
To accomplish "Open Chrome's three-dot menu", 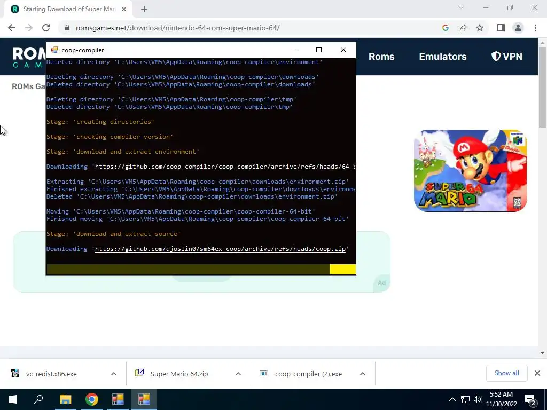I will tap(535, 28).
